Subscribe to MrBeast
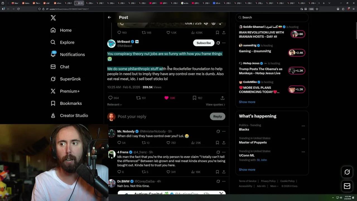The width and height of the screenshot is (357, 201). (x=204, y=43)
